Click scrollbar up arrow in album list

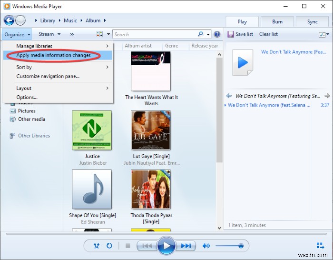point(219,55)
